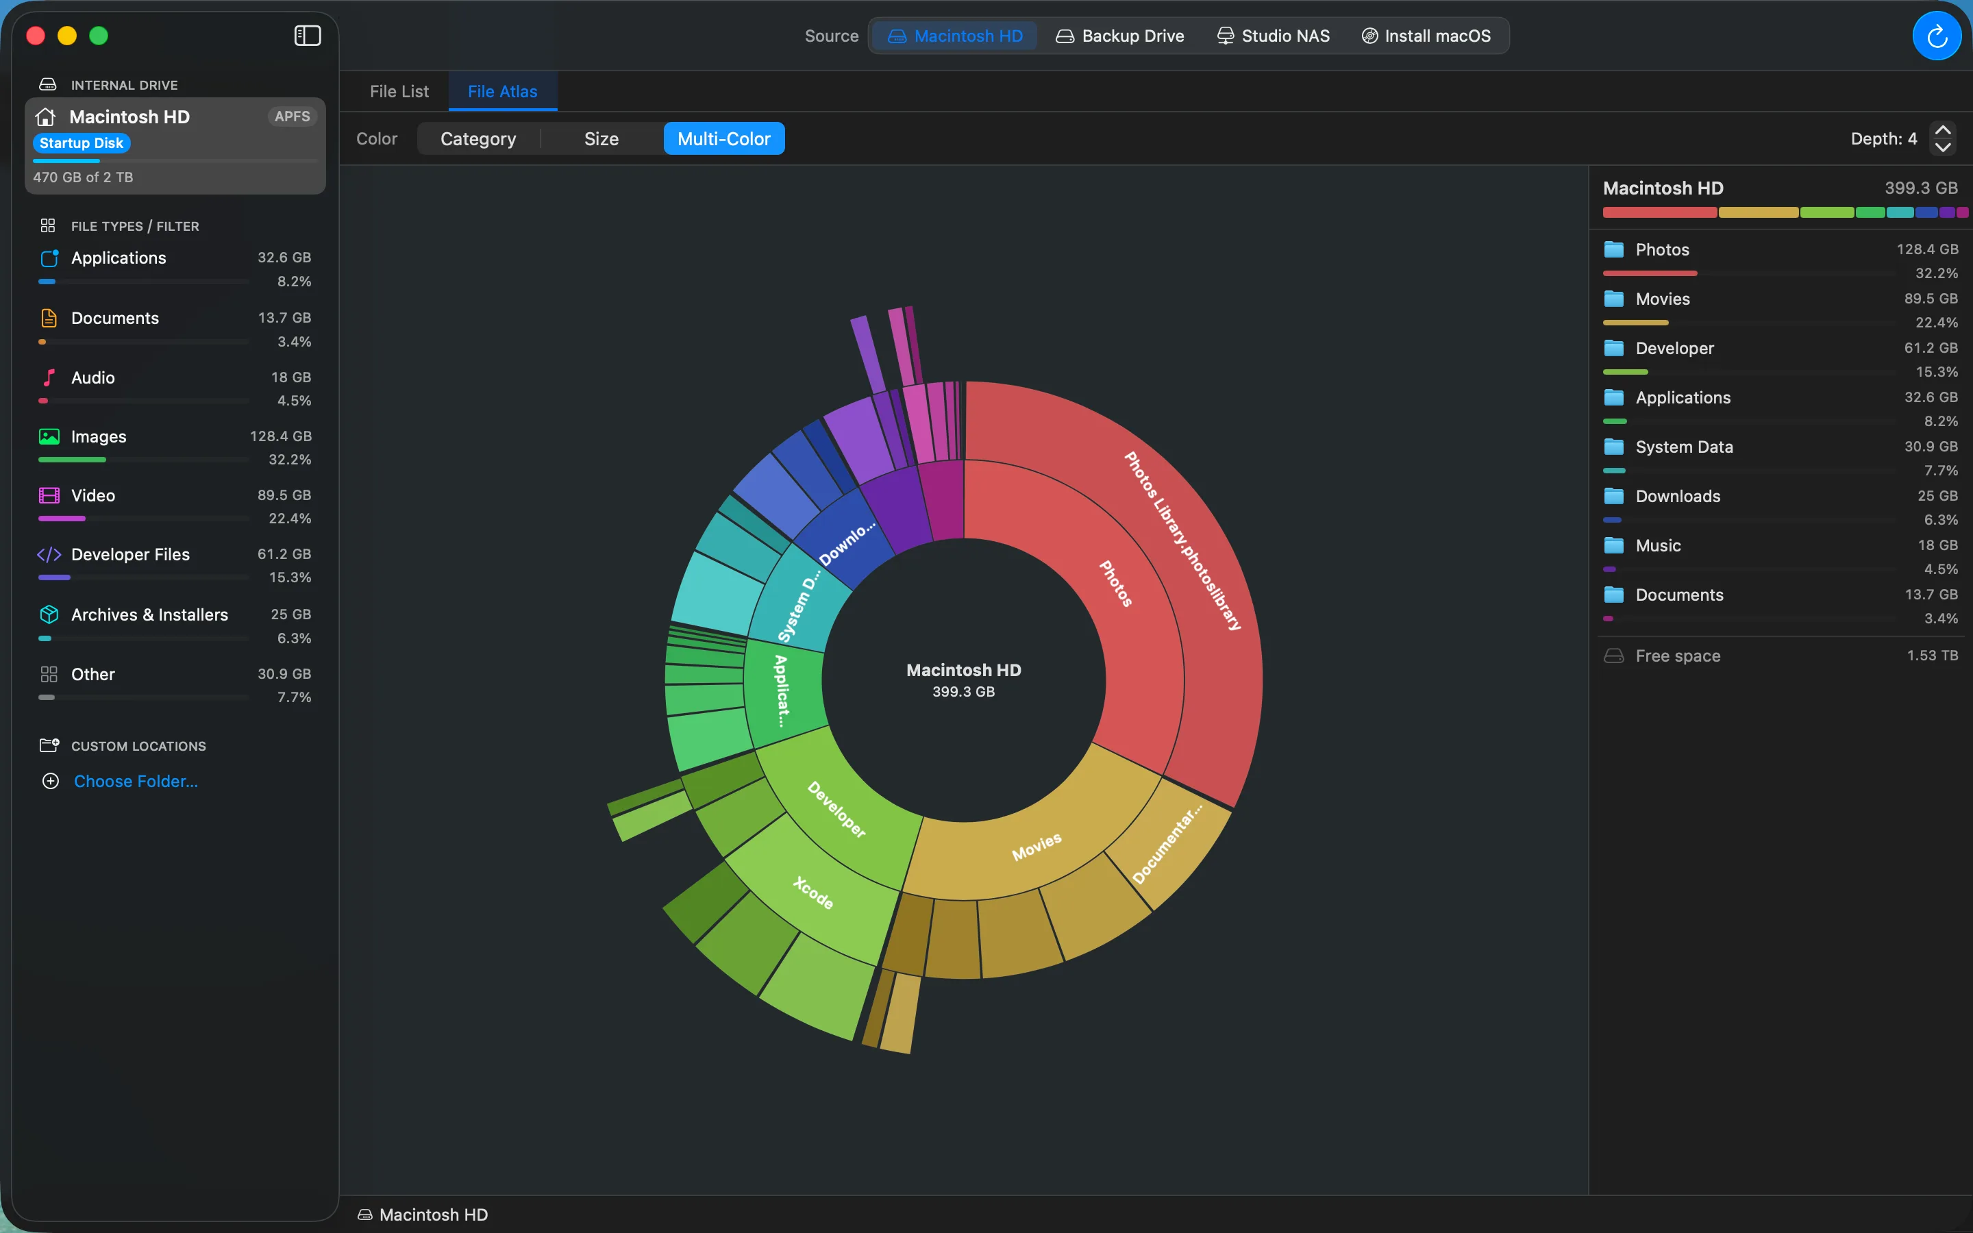Click the Video film strip icon
This screenshot has height=1233, width=1973.
tap(49, 495)
